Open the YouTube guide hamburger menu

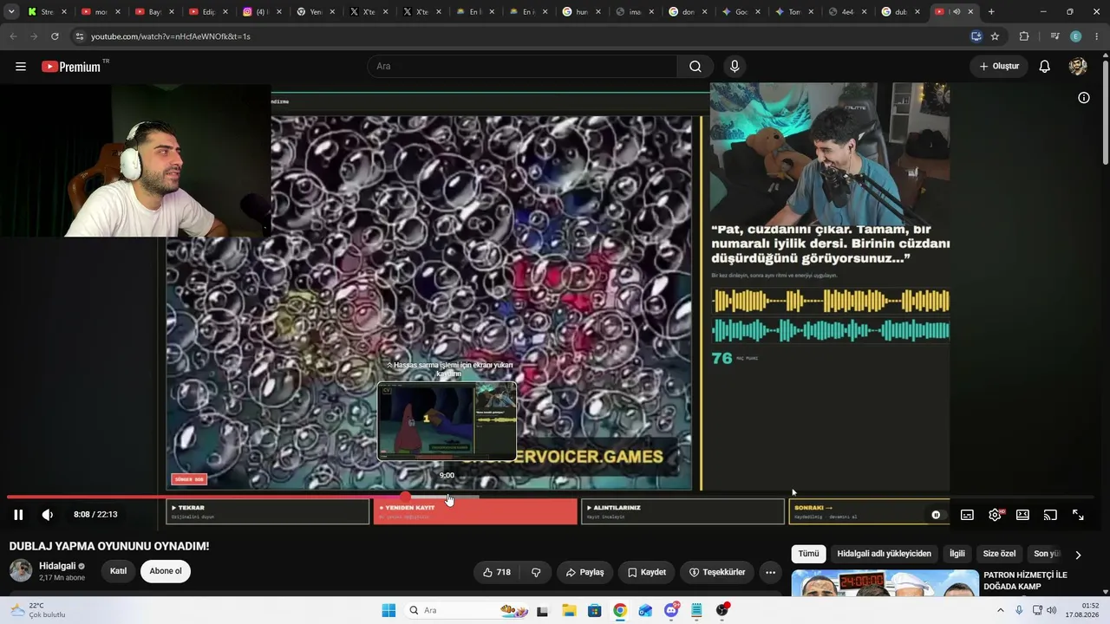pos(21,67)
